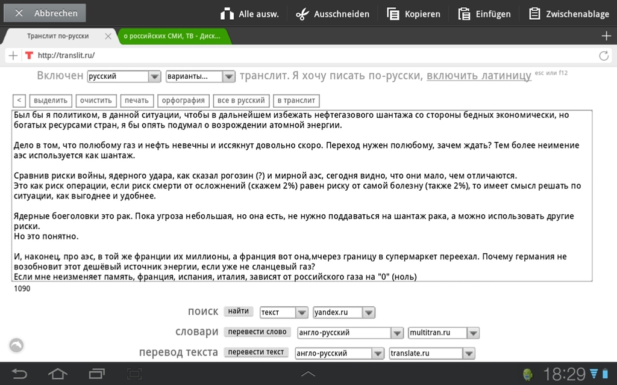Screen dimensions: 617x385
Task: Open the Zwischenablage clipboard
Action: (x=569, y=14)
